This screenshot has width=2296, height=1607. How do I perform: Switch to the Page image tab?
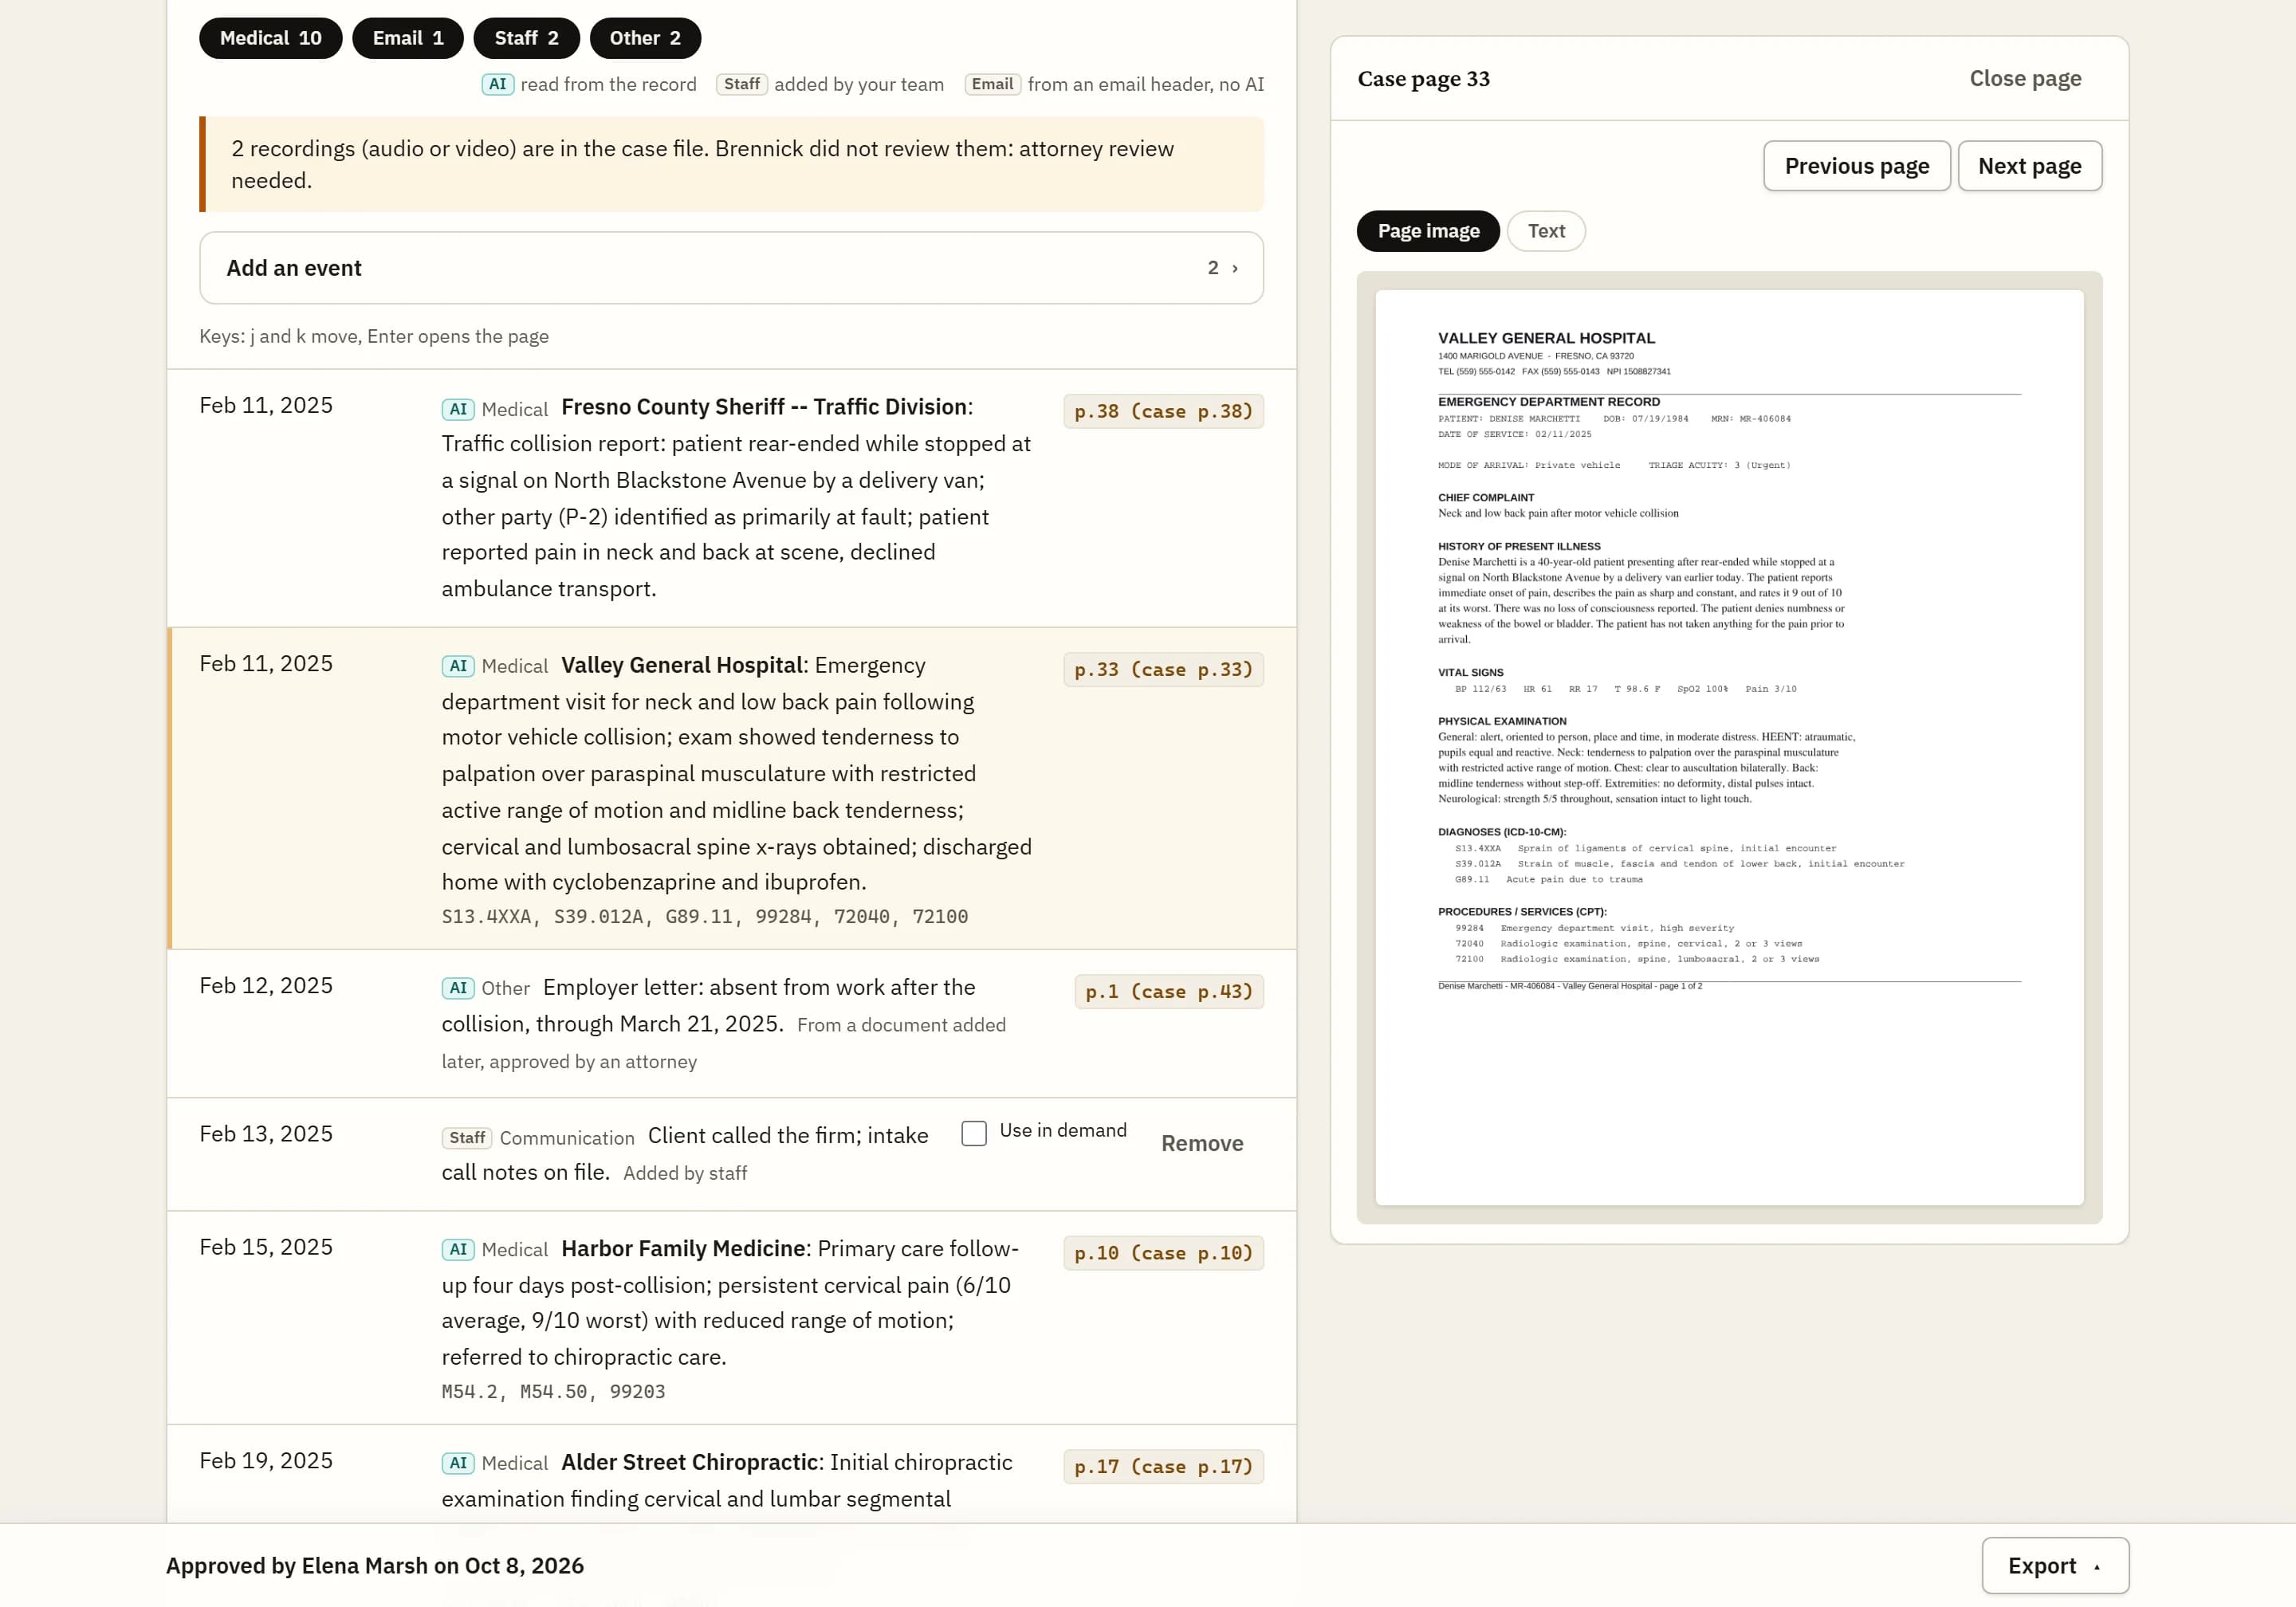pos(1428,231)
